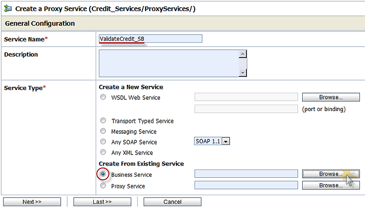Choose the Messaging Service radio button
Image resolution: width=365 pixels, height=208 pixels.
[103, 131]
